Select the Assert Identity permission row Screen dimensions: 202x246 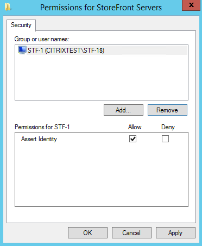click(102, 139)
